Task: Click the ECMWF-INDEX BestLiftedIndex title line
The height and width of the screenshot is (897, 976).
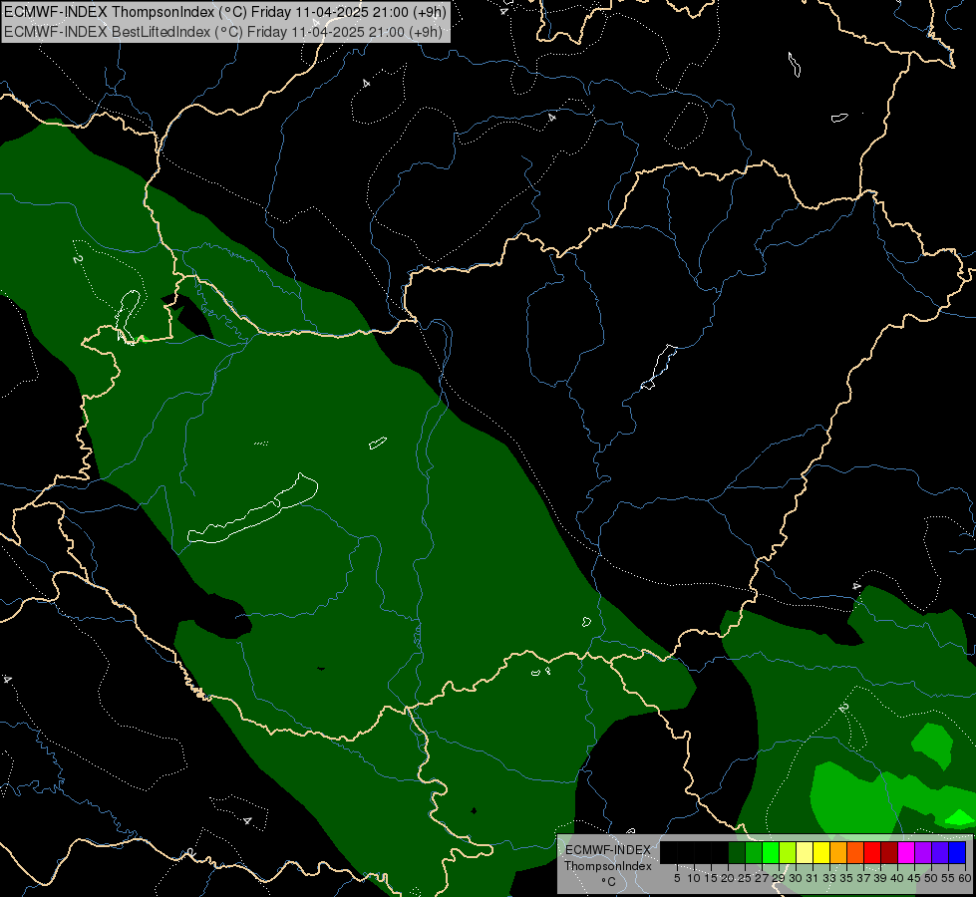Action: [x=223, y=32]
